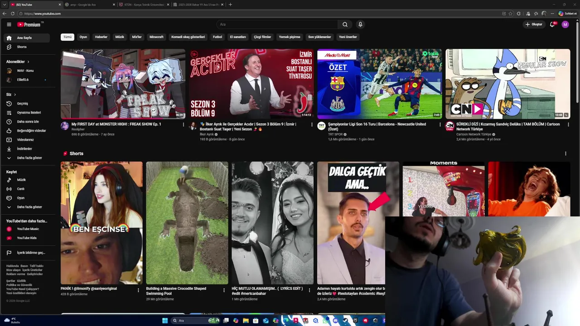Click the Oluştur create button
The image size is (580, 326).
pyautogui.click(x=534, y=24)
